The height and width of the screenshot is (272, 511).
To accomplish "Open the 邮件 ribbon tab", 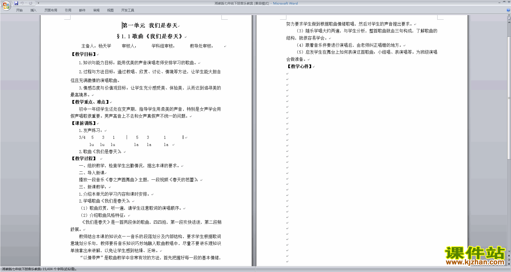I will [82, 10].
